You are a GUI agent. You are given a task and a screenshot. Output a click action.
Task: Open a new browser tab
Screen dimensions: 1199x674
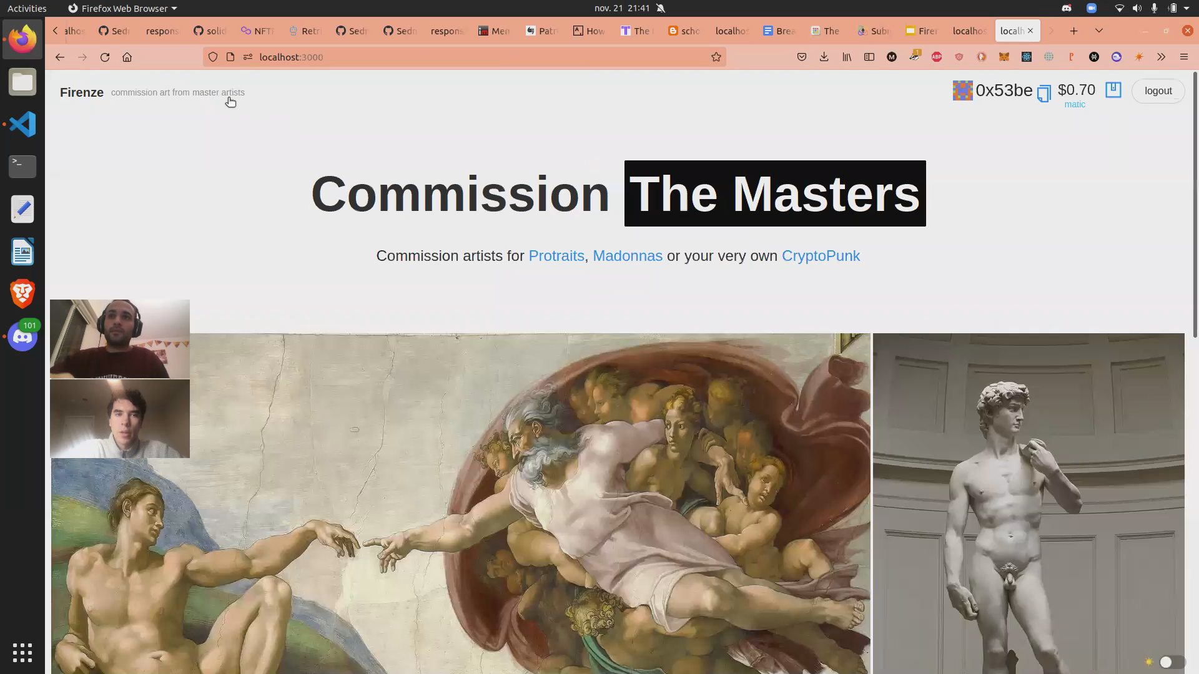(x=1074, y=31)
